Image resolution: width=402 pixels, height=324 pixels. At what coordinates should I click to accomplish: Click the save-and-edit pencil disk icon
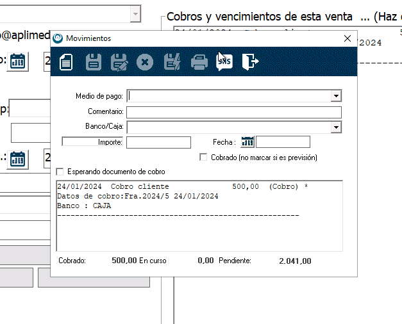pos(119,62)
